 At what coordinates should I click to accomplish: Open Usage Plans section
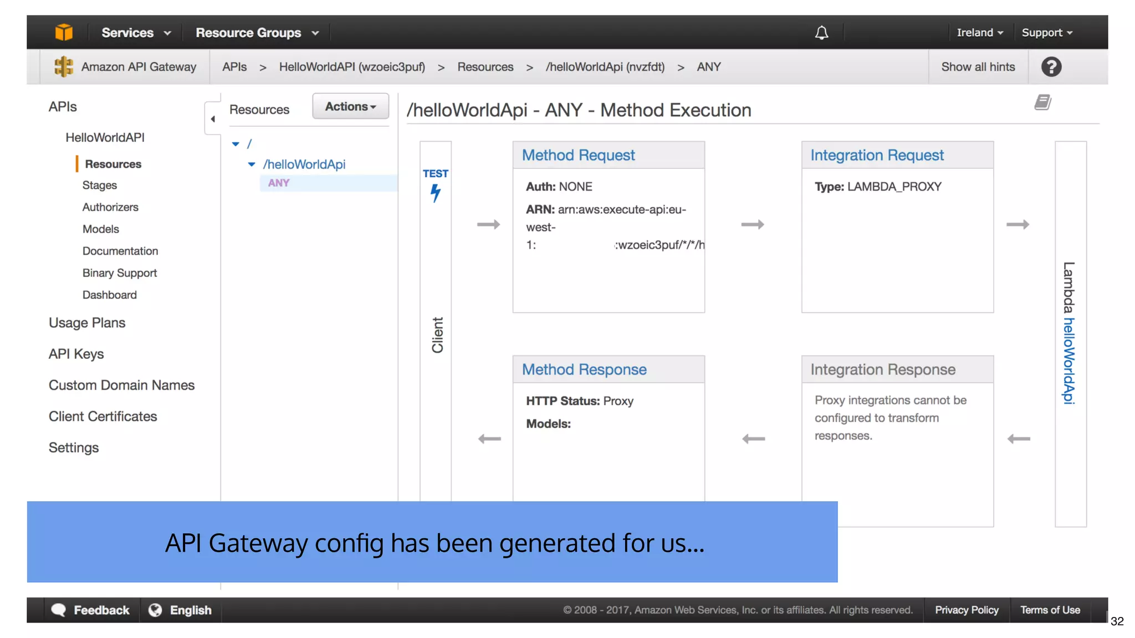coord(87,323)
